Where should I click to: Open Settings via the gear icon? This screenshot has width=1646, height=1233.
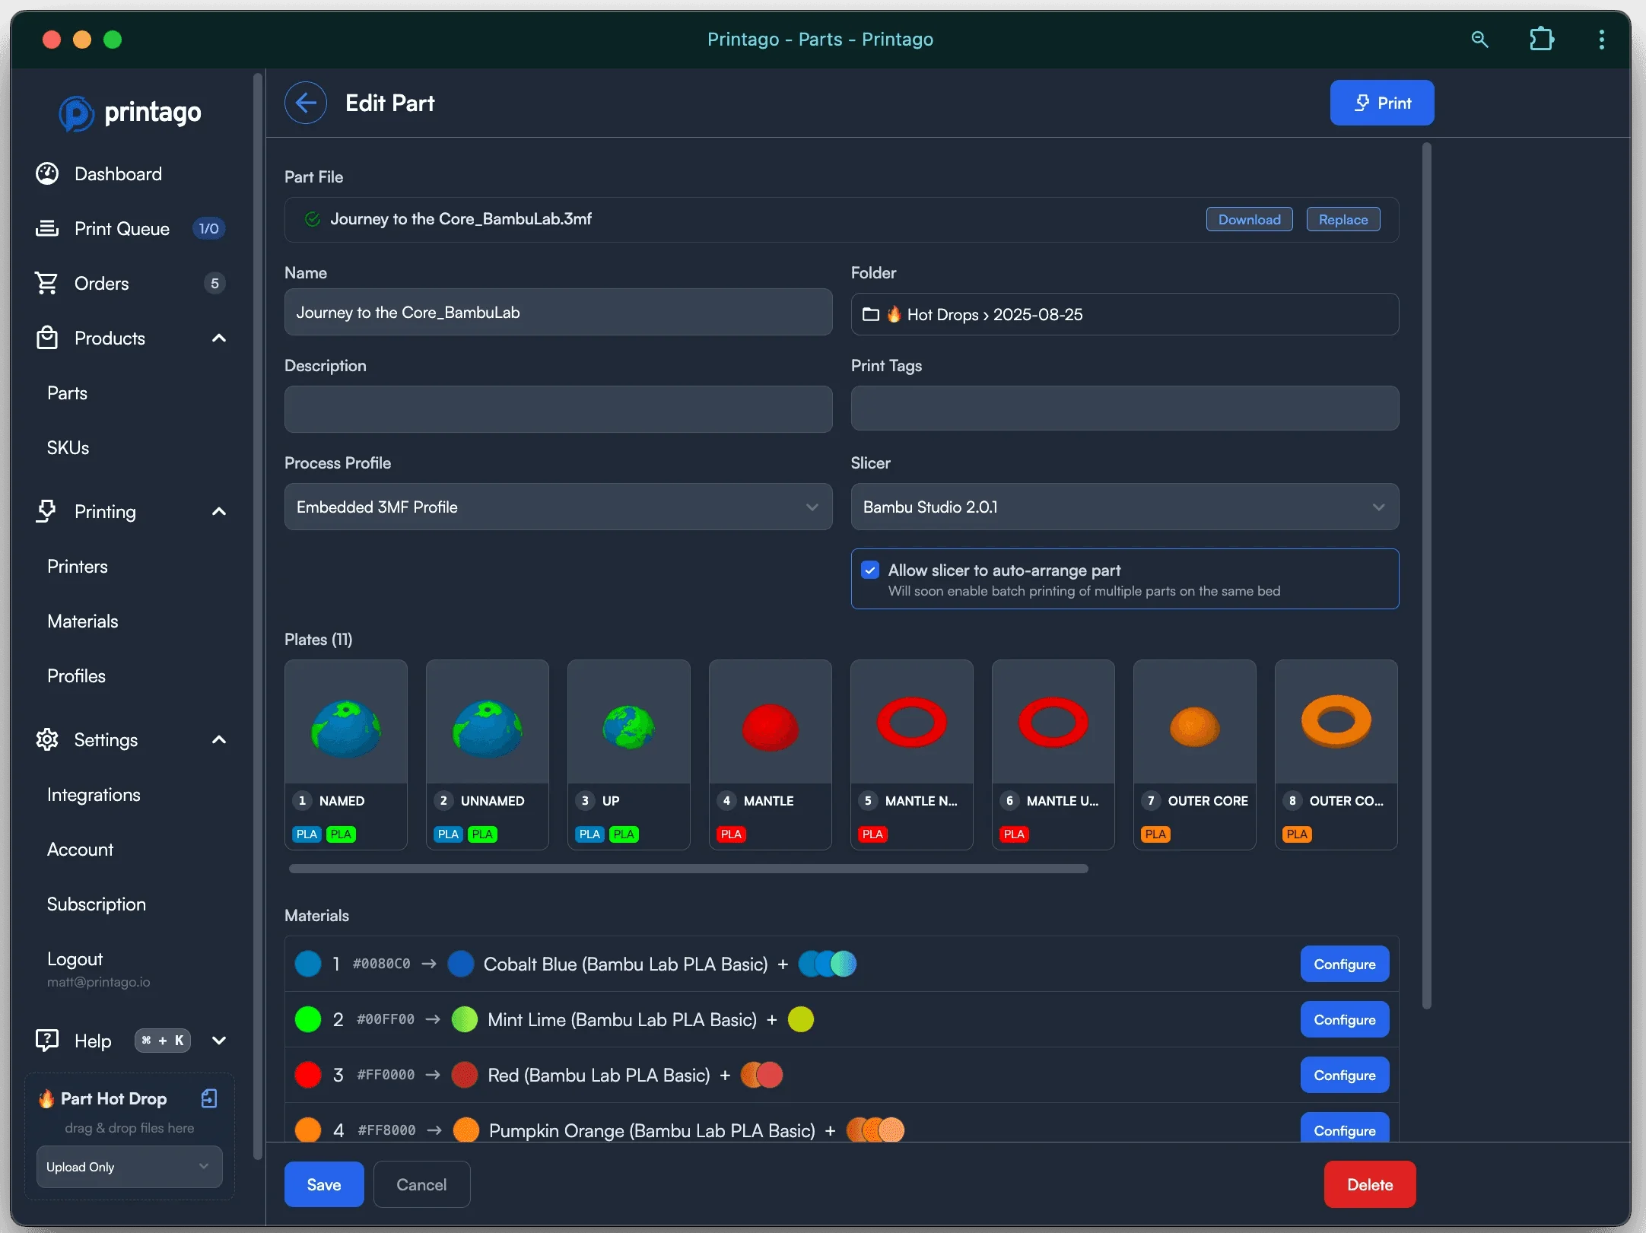pyautogui.click(x=46, y=739)
